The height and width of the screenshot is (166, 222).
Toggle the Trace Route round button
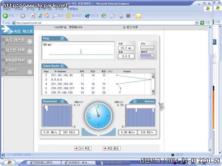click(62, 66)
